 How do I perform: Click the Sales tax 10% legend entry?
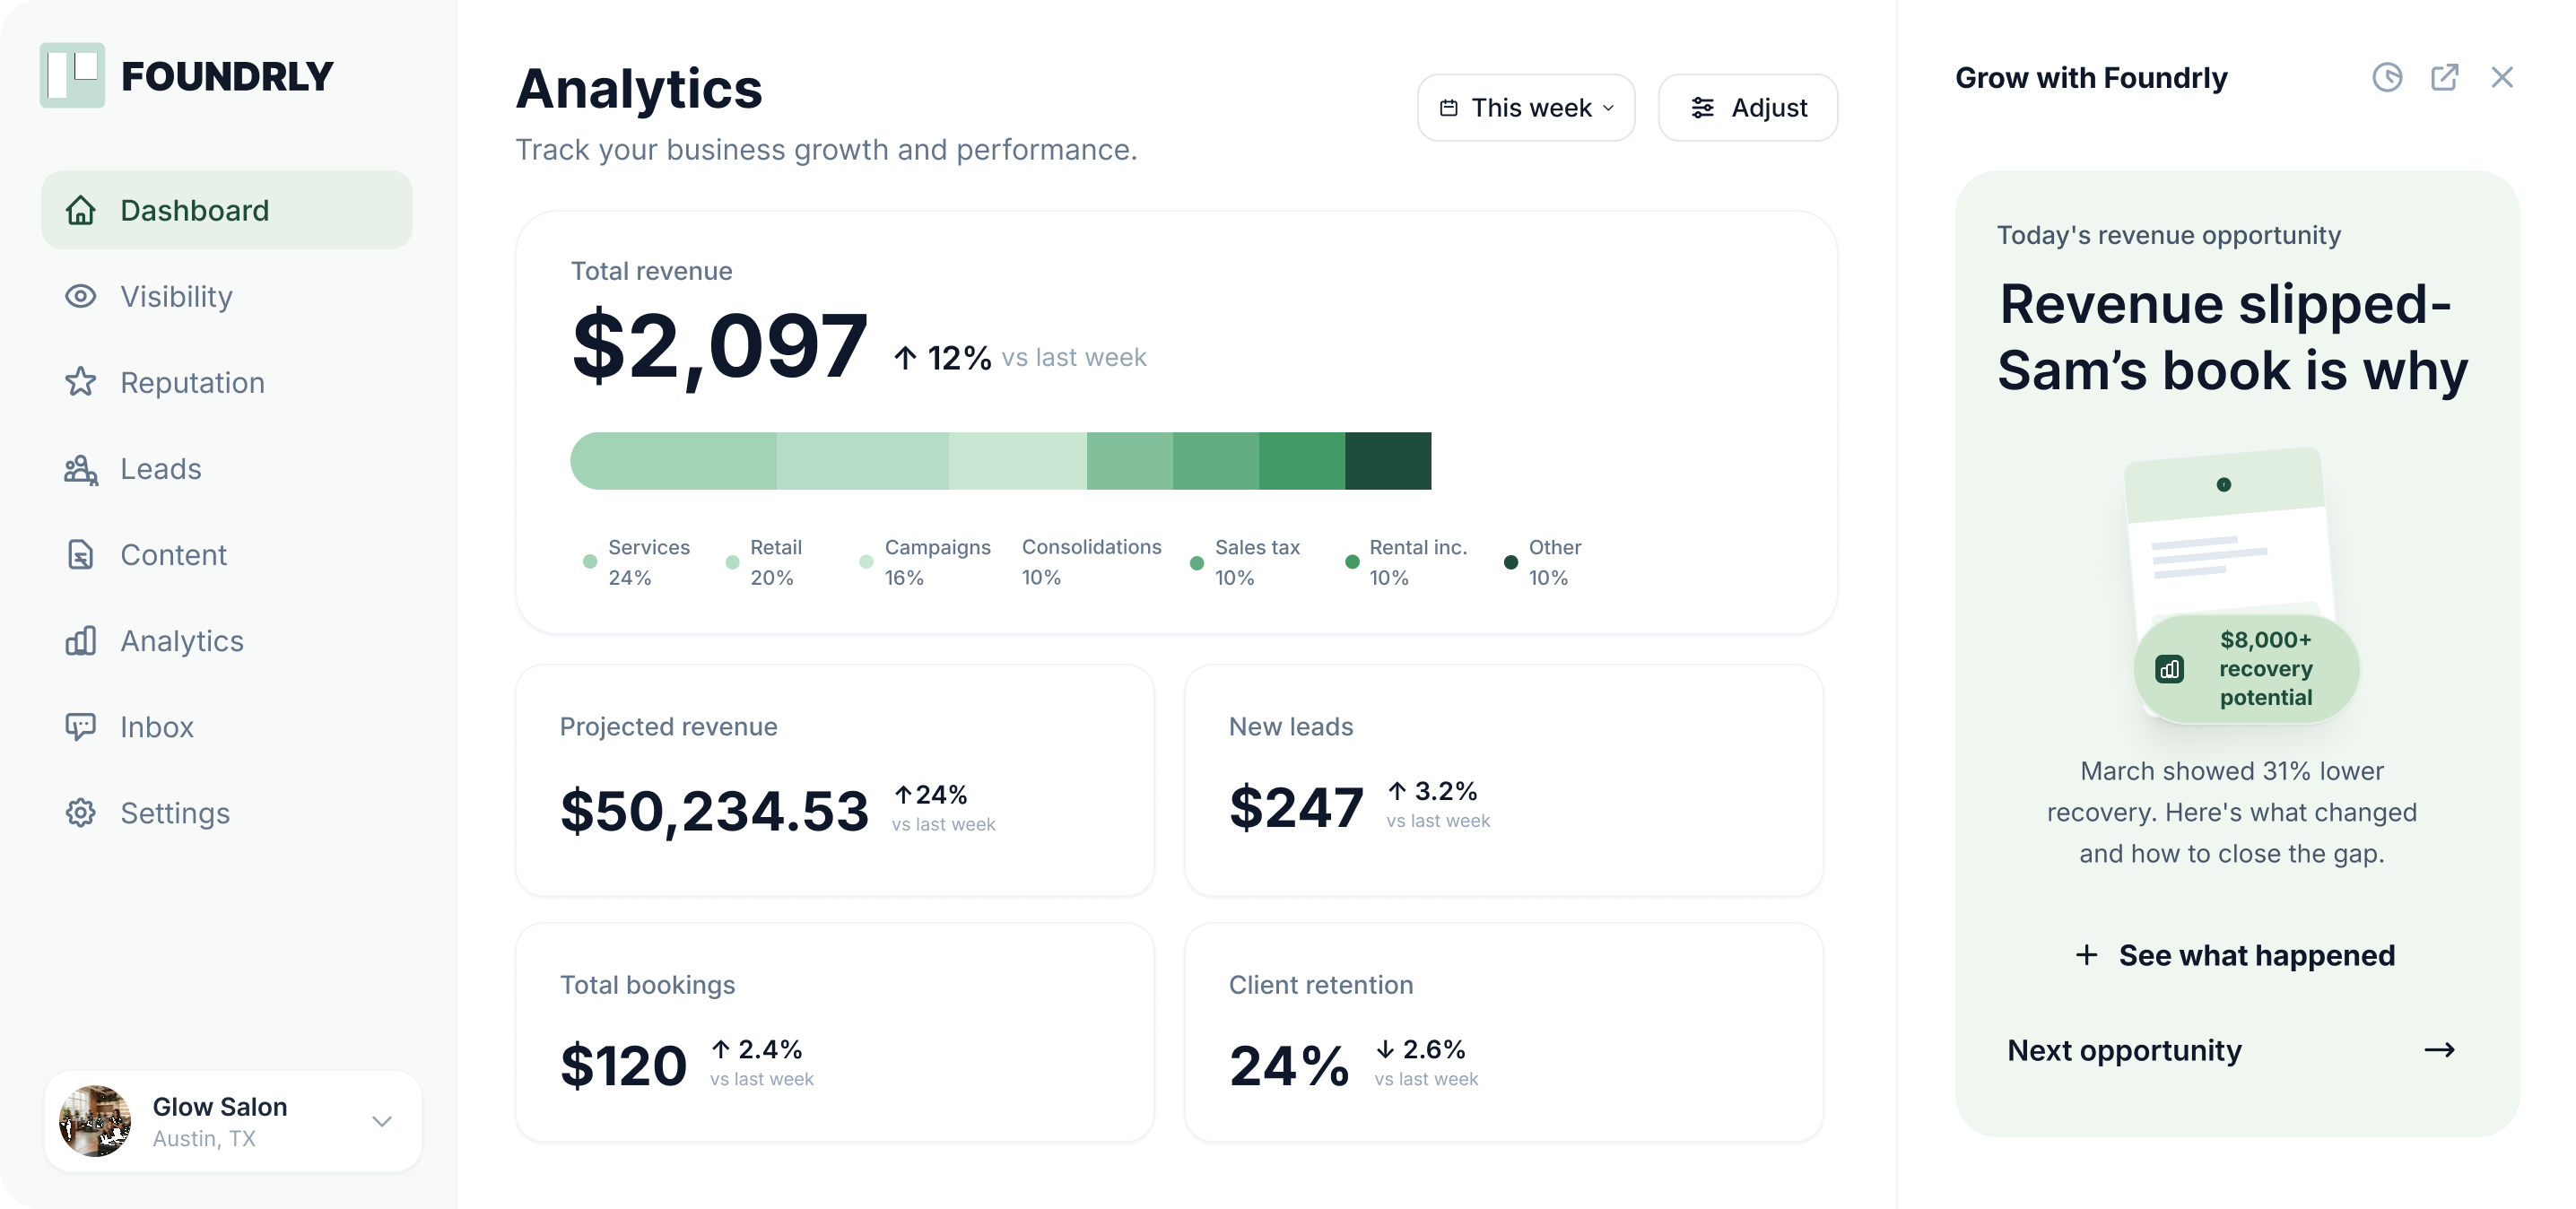click(x=1245, y=562)
